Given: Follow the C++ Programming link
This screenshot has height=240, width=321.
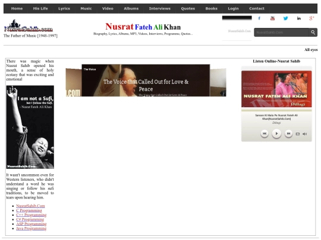Looking at the screenshot, I should coord(32,215).
